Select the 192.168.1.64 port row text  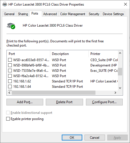(x=22, y=87)
